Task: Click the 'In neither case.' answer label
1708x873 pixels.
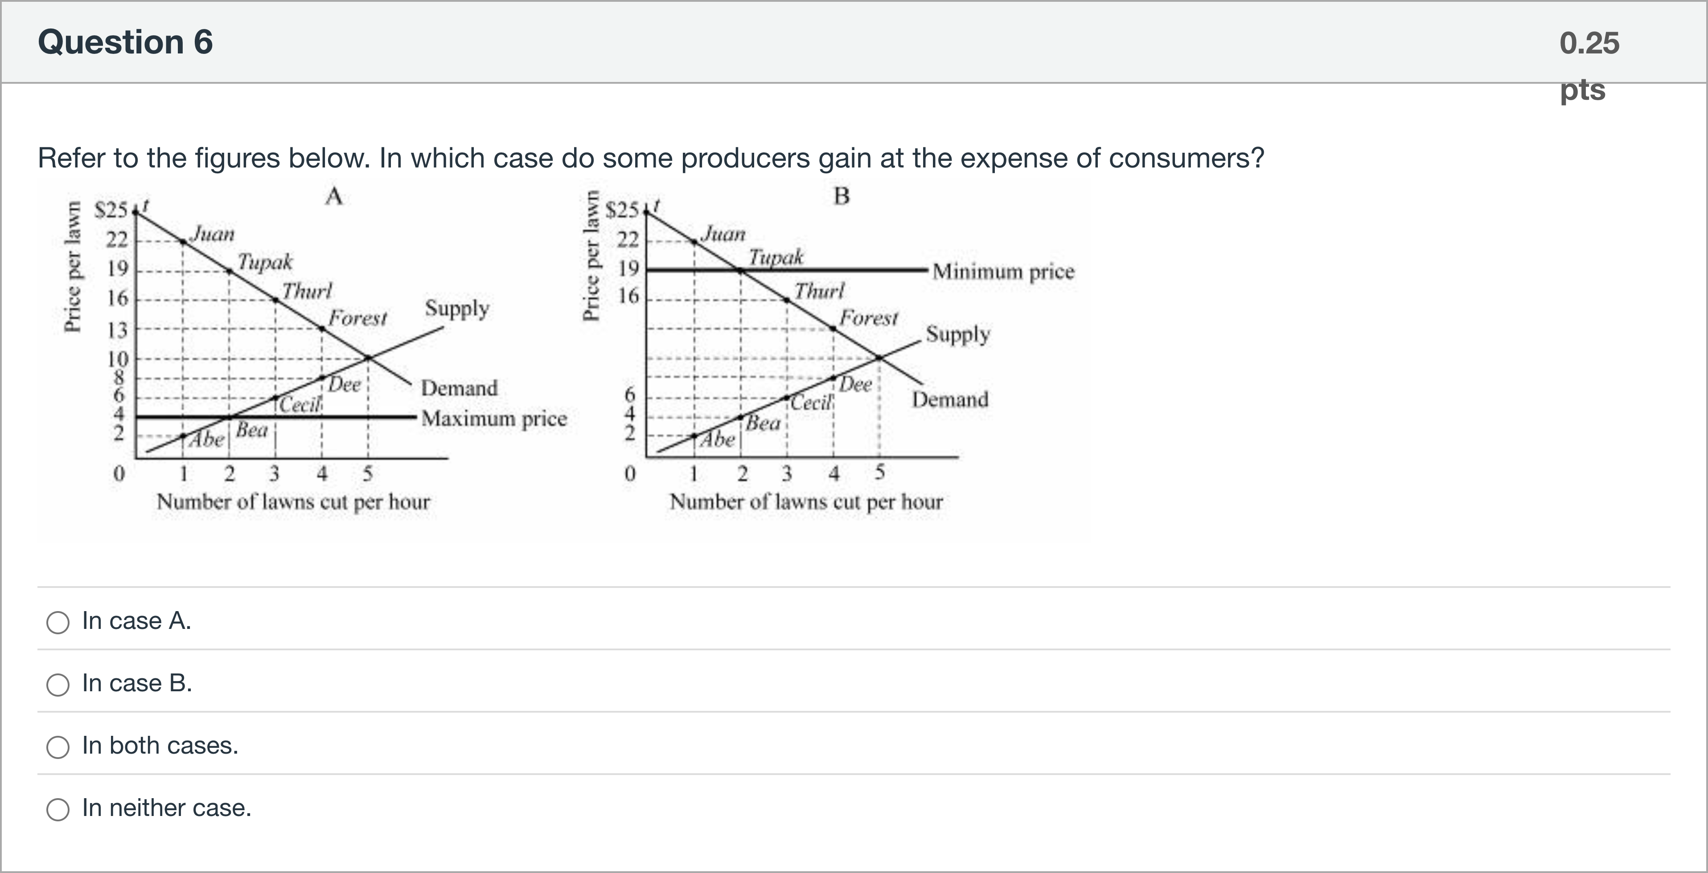Action: [x=166, y=808]
